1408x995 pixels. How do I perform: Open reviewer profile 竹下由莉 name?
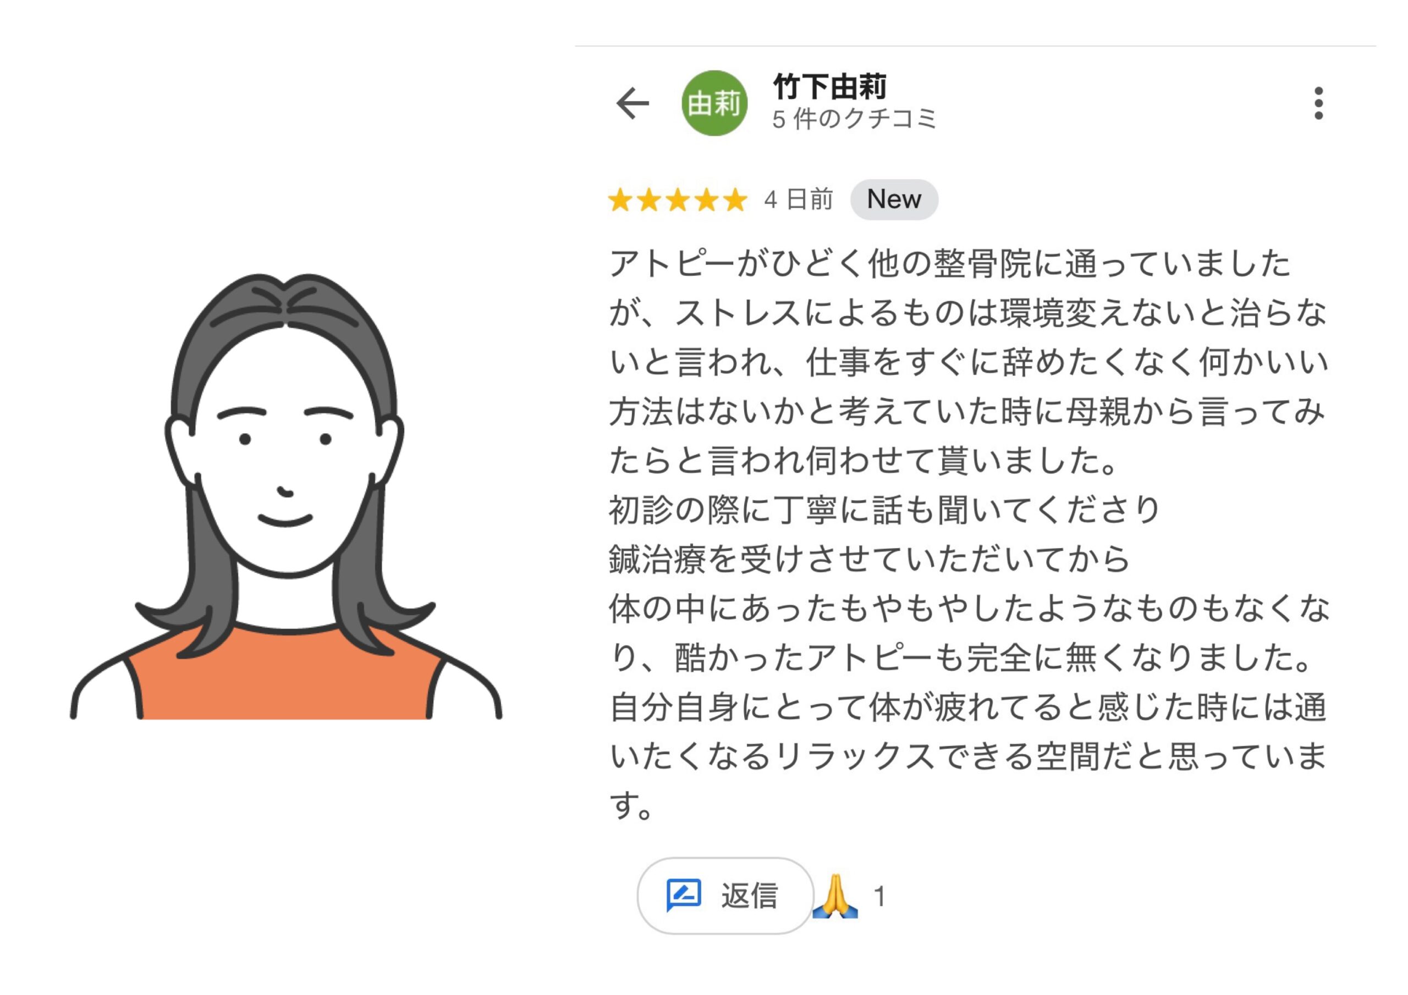click(x=829, y=86)
